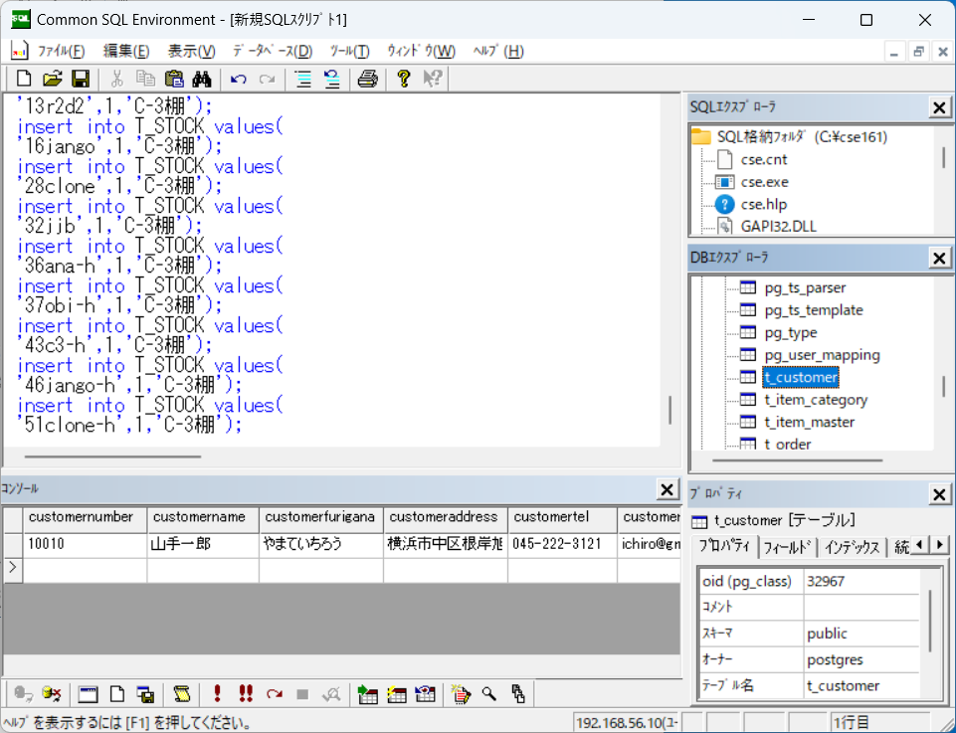956x733 pixels.
Task: Open the ヘルプ(H) menu
Action: point(498,51)
